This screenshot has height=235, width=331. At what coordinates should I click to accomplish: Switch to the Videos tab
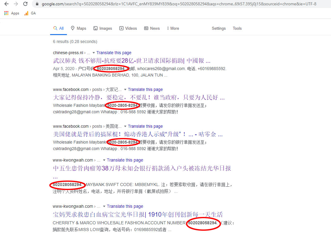128,28
